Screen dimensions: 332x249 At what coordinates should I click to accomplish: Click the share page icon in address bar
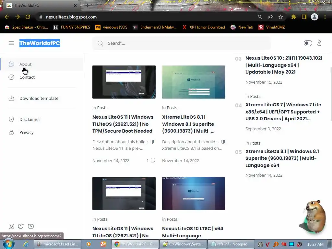point(270,17)
